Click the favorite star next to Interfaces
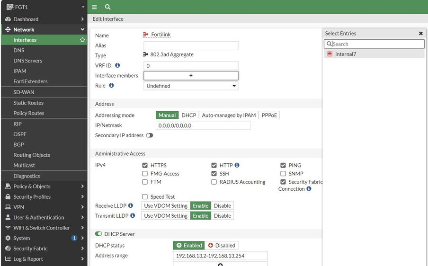 click(x=82, y=40)
